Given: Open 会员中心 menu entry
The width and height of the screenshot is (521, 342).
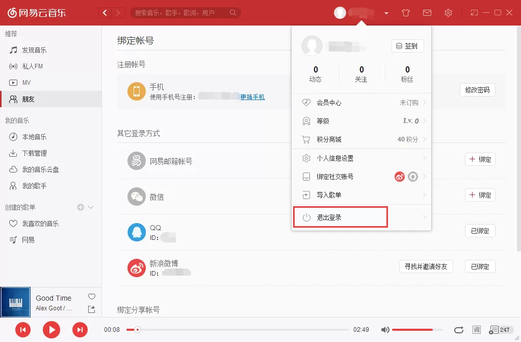Looking at the screenshot, I should [361, 103].
